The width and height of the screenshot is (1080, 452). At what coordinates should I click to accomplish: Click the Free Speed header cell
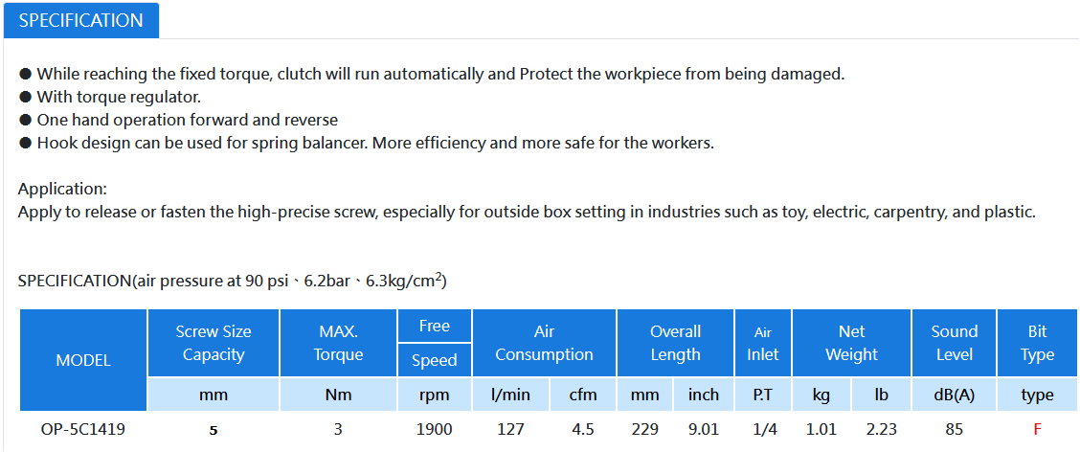coord(435,343)
